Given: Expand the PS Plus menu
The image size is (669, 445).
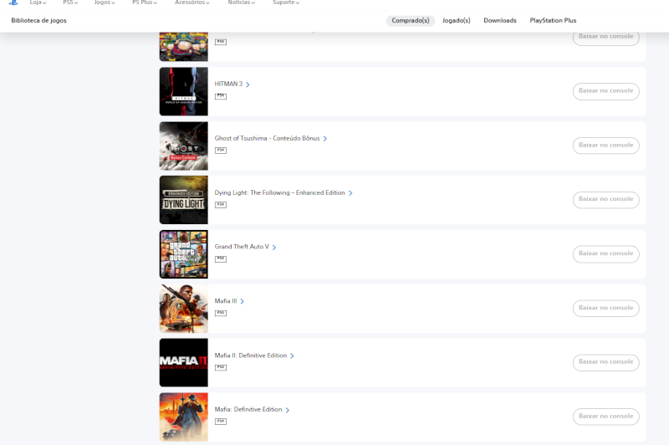Looking at the screenshot, I should tap(145, 3).
